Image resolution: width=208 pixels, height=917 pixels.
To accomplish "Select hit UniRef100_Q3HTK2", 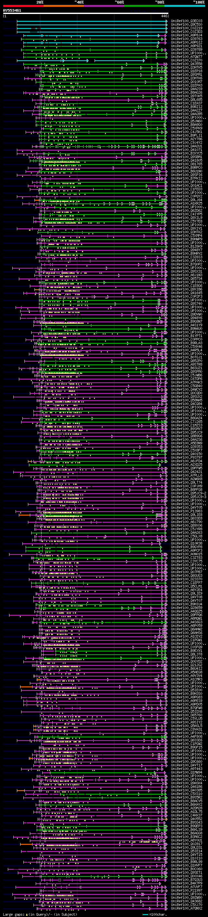I will (x=187, y=232).
